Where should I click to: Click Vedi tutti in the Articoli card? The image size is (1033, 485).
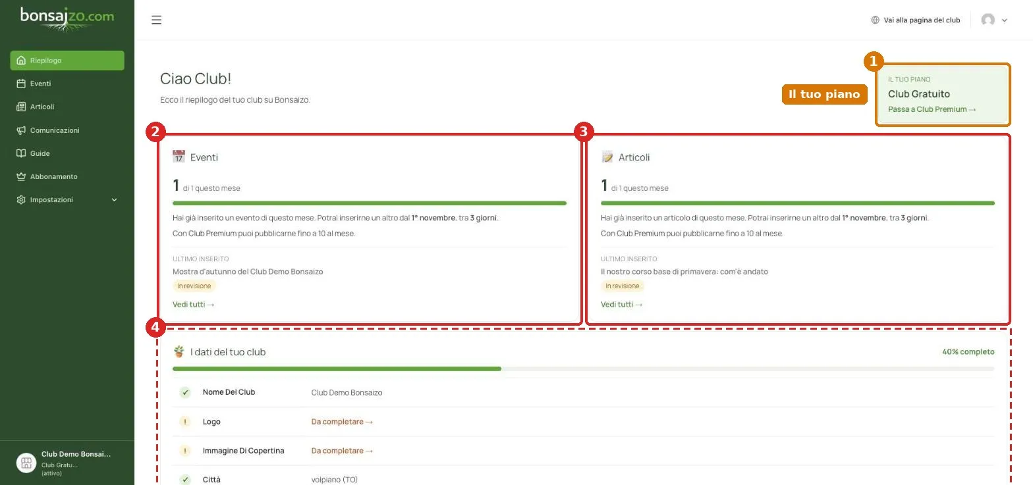tap(622, 305)
